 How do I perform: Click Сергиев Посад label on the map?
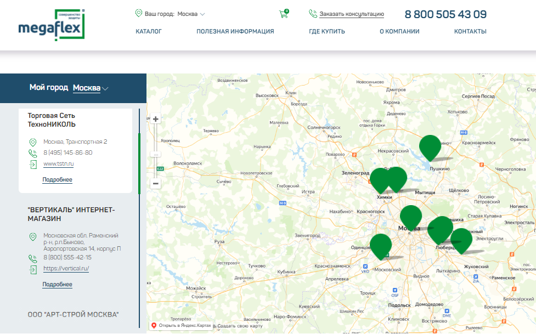[478, 97]
